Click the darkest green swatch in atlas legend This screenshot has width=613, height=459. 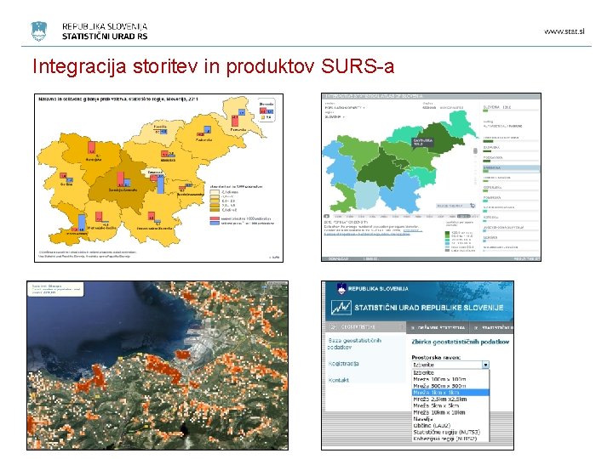[x=448, y=233]
